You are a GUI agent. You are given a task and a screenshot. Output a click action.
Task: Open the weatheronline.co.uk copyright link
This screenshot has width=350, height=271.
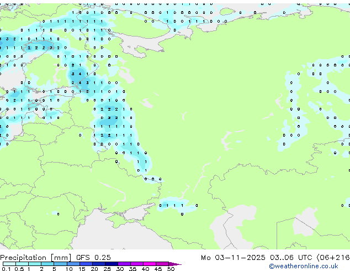[x=303, y=266]
